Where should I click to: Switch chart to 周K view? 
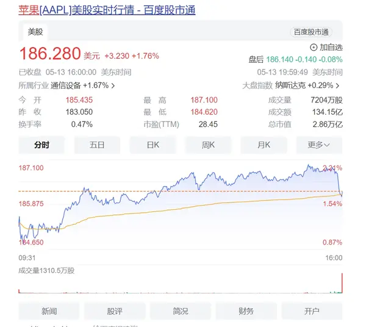[208, 145]
